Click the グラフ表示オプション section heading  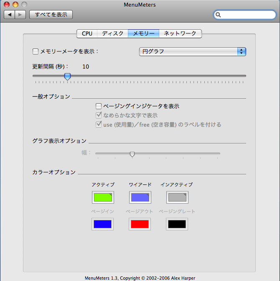[59, 141]
